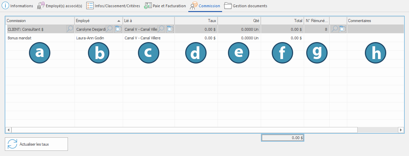Click the magnifier next to N° Rémunération 8

(334, 29)
